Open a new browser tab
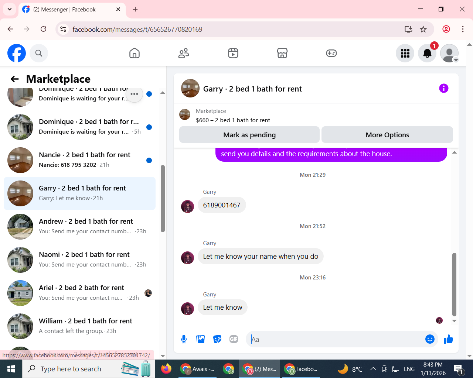The width and height of the screenshot is (473, 378). point(135,9)
